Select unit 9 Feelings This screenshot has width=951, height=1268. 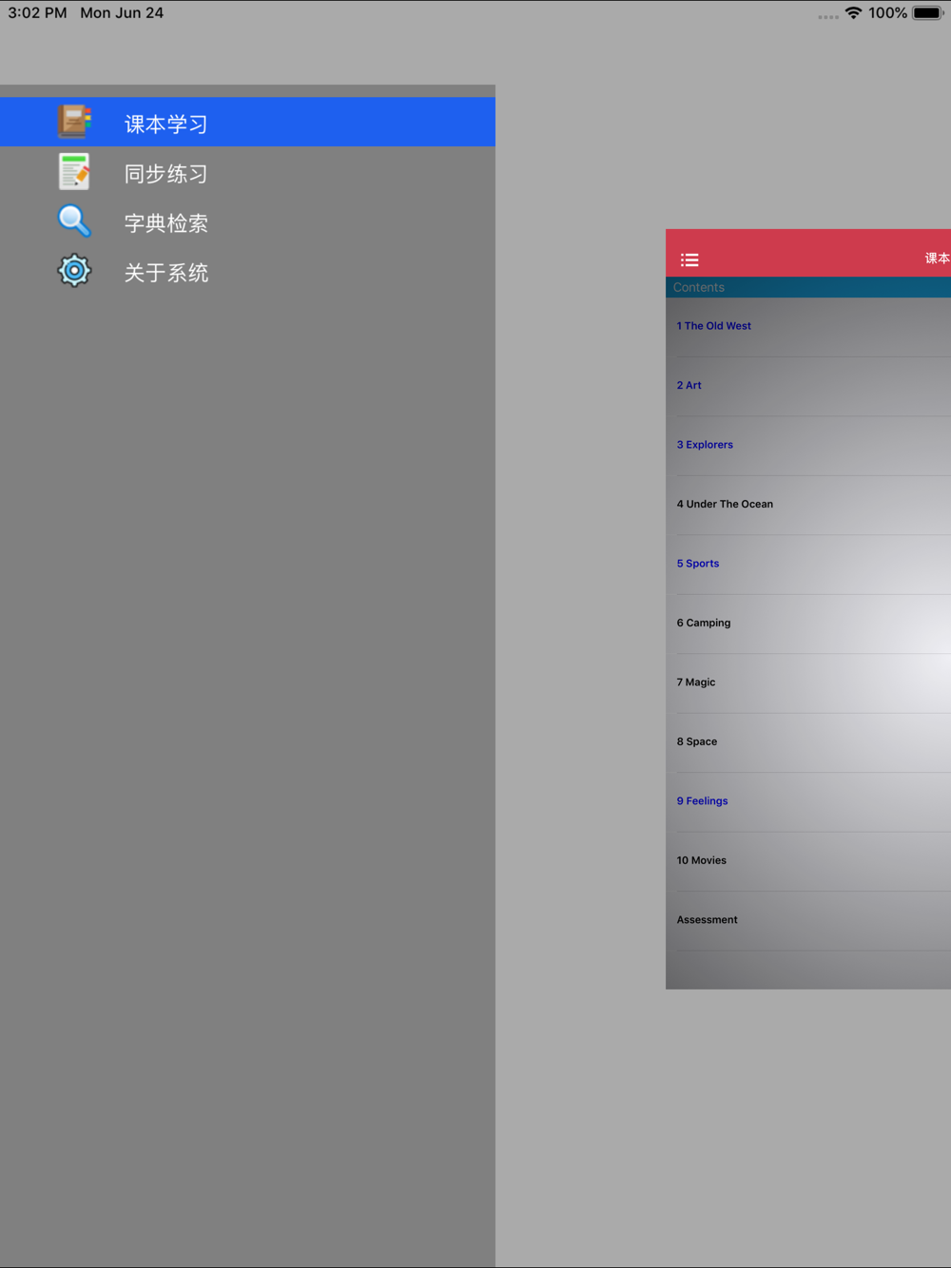702,801
